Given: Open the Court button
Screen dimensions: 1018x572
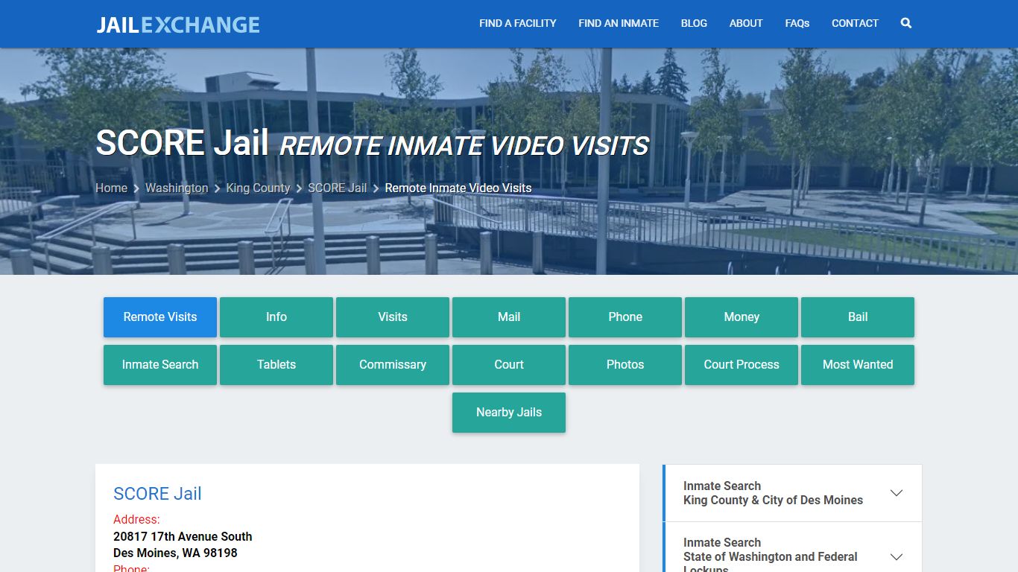Looking at the screenshot, I should (509, 365).
